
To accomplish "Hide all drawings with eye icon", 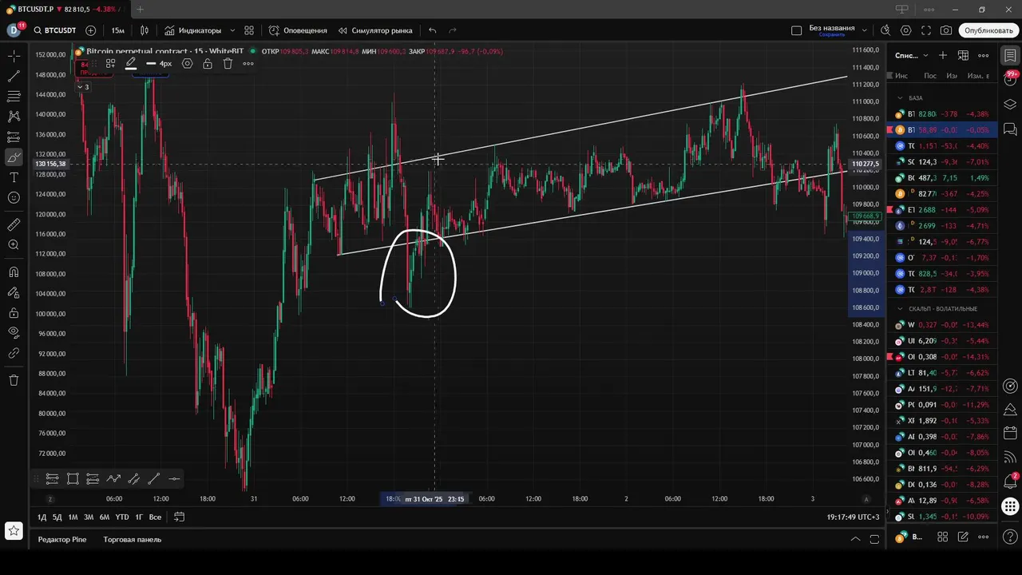I will [x=14, y=332].
